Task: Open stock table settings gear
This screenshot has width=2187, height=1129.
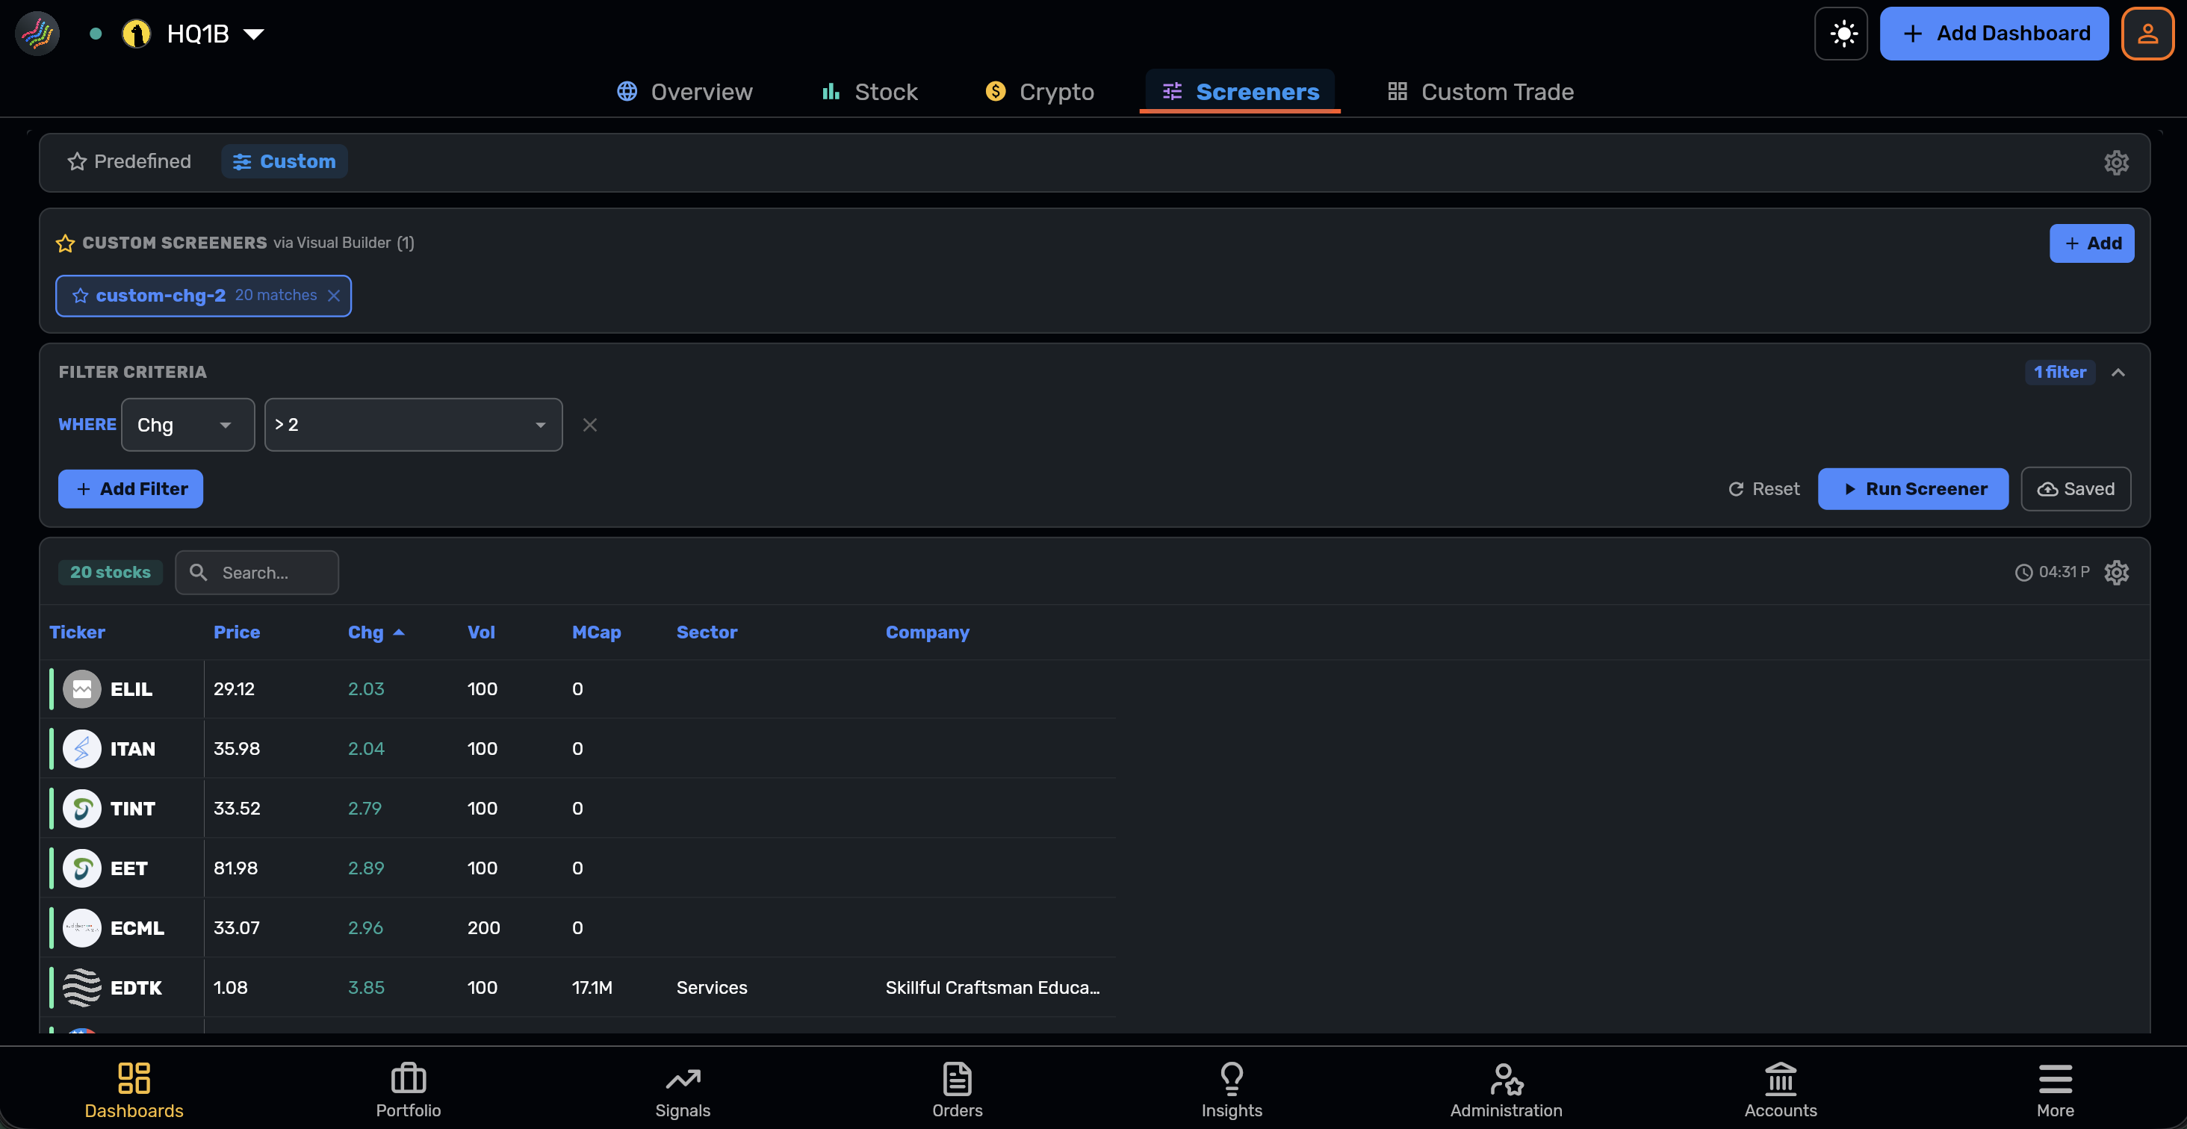Action: 2116,572
